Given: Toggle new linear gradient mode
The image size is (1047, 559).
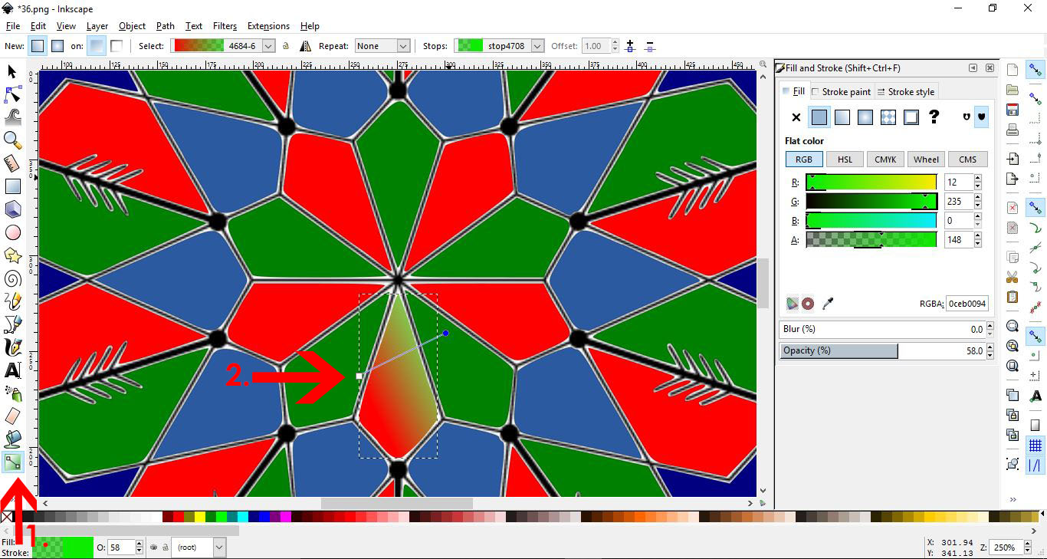Looking at the screenshot, I should (38, 46).
